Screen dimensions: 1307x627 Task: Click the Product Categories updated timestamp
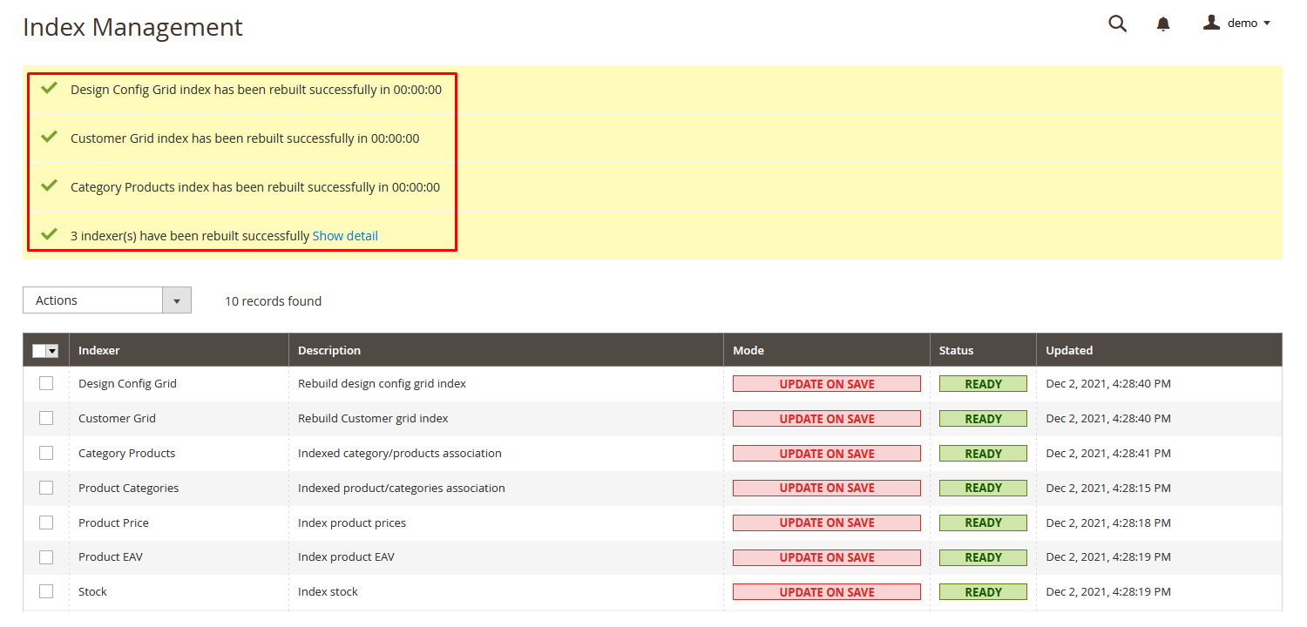click(x=1107, y=488)
